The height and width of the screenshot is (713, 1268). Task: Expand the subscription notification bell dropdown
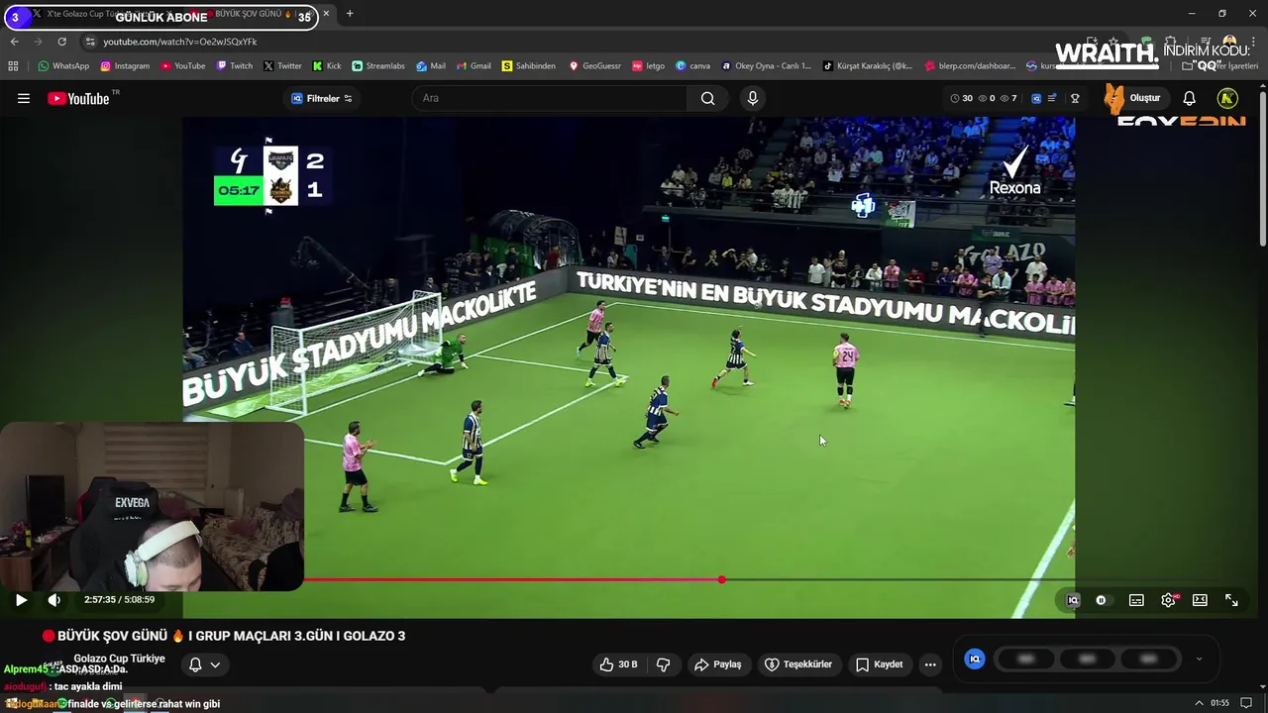pyautogui.click(x=204, y=664)
